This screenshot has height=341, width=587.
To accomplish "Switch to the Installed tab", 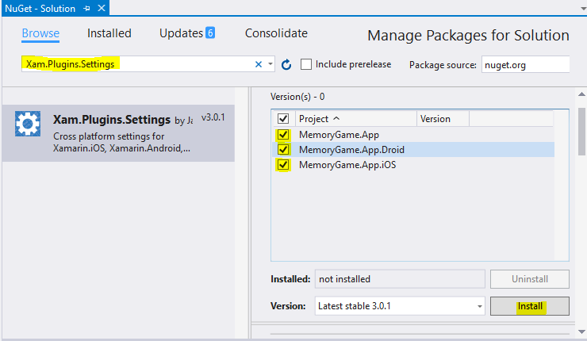I will tap(109, 33).
